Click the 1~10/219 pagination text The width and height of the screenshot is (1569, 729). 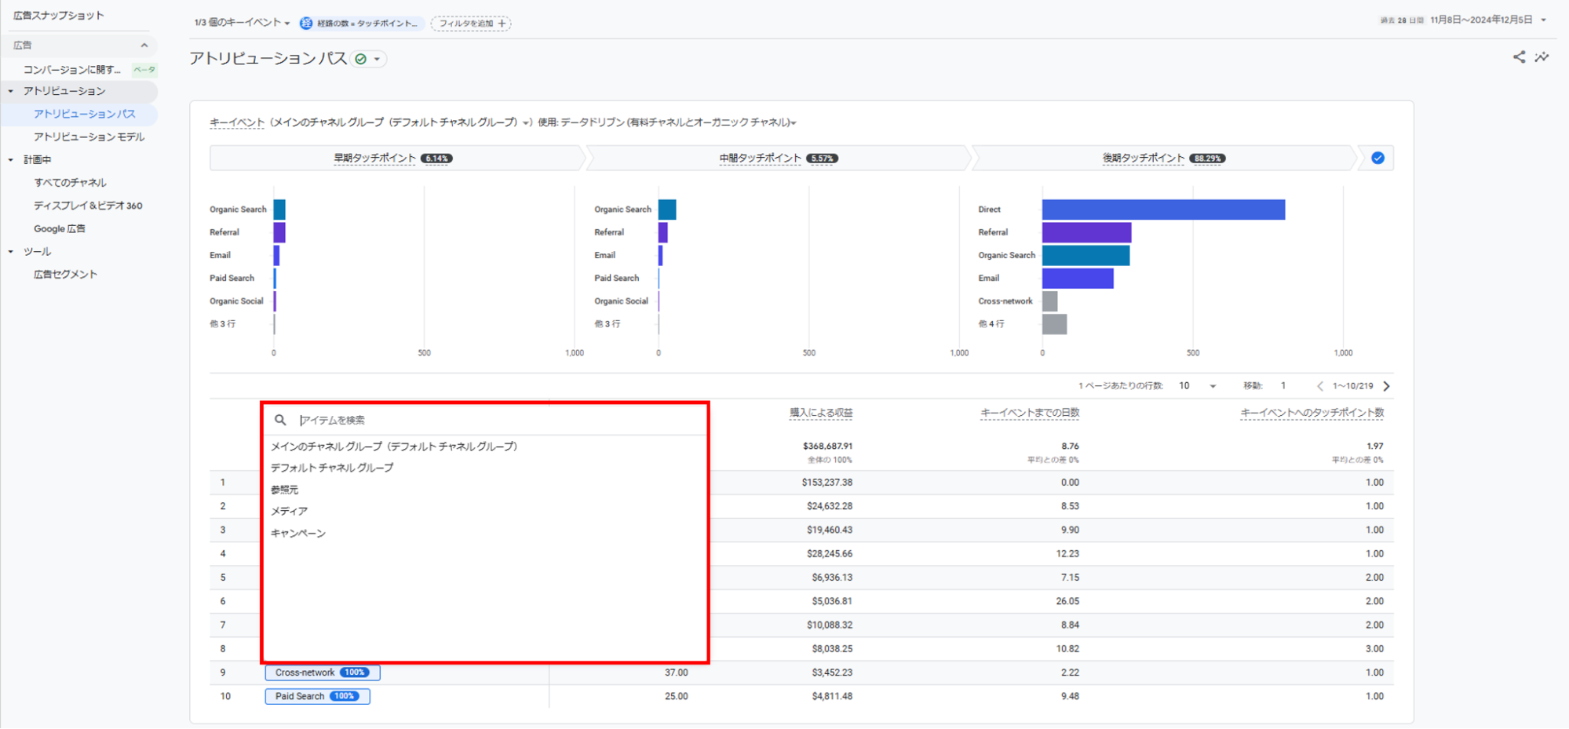point(1352,386)
